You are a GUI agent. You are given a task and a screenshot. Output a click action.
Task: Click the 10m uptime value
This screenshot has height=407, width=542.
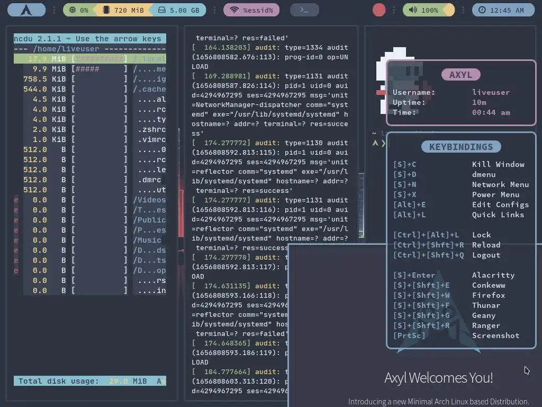click(479, 102)
